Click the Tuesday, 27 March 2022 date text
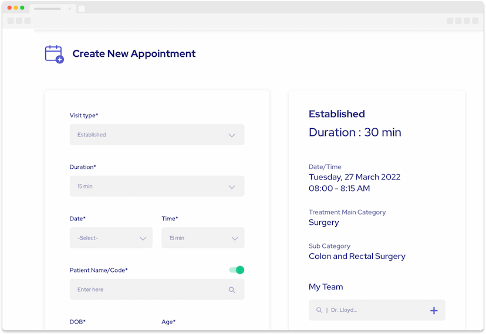486x334 pixels. point(355,177)
